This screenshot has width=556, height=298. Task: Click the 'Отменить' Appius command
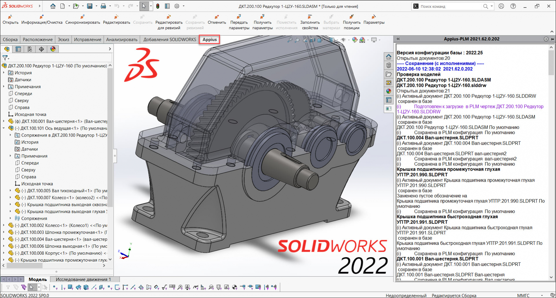coord(217,20)
